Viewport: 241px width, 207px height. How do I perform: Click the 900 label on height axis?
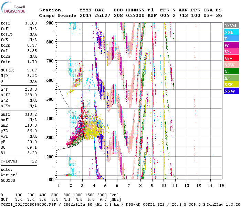coord(50,23)
